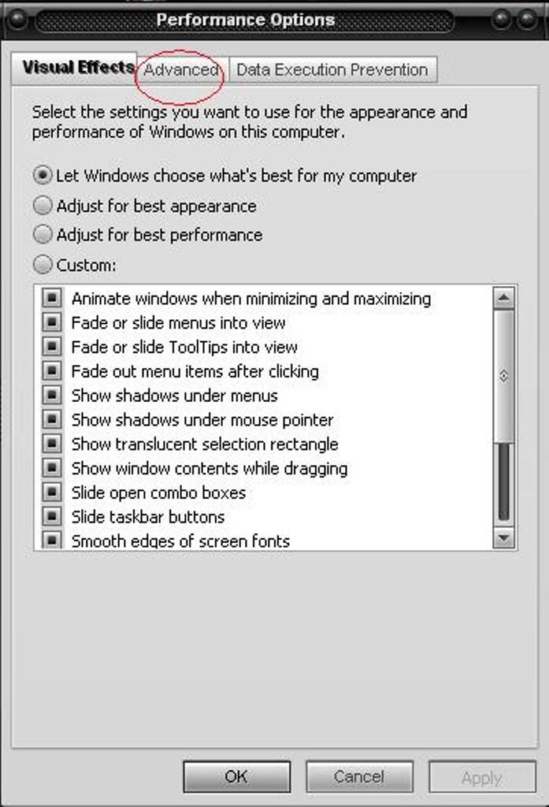Toggle Show translucent selection rectangle checkbox

52,444
